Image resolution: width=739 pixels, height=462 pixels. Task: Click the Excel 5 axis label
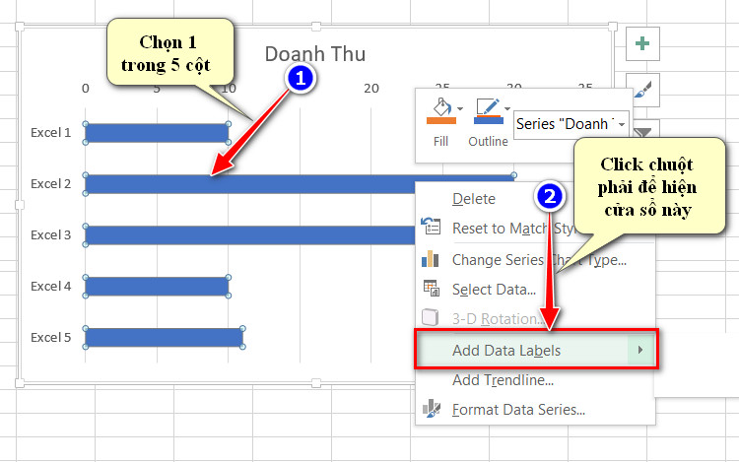[51, 338]
